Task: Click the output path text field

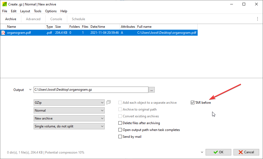Action: click(91, 90)
